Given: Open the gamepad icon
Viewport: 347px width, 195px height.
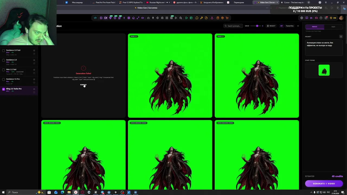Looking at the screenshot, I should (316, 18).
